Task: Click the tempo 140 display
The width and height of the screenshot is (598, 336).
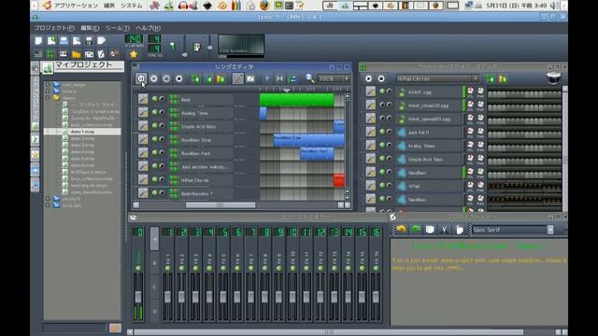Action: click(134, 39)
